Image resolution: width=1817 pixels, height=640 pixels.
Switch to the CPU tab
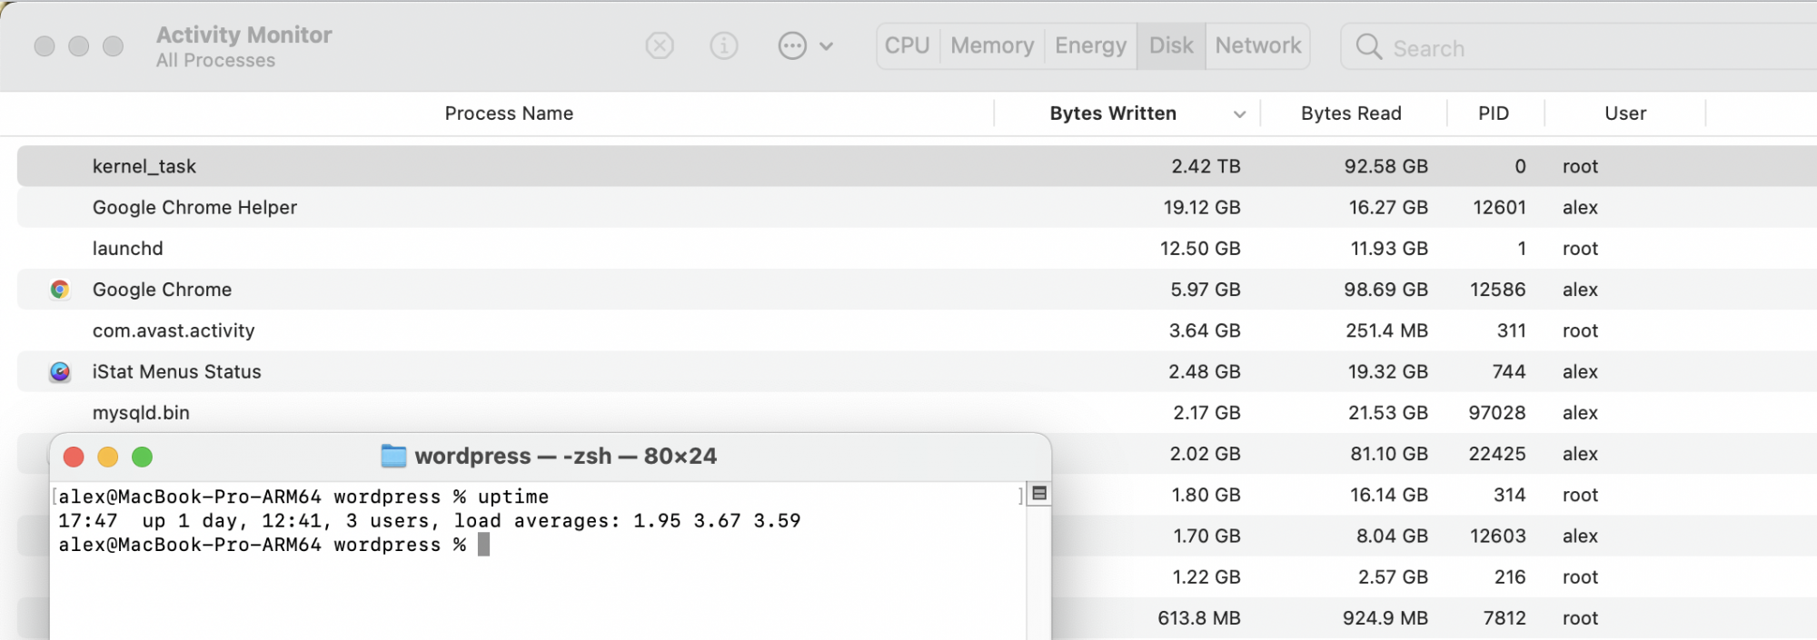pos(907,45)
